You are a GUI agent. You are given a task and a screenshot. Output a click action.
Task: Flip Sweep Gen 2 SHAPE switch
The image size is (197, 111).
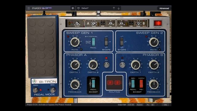point(122,42)
